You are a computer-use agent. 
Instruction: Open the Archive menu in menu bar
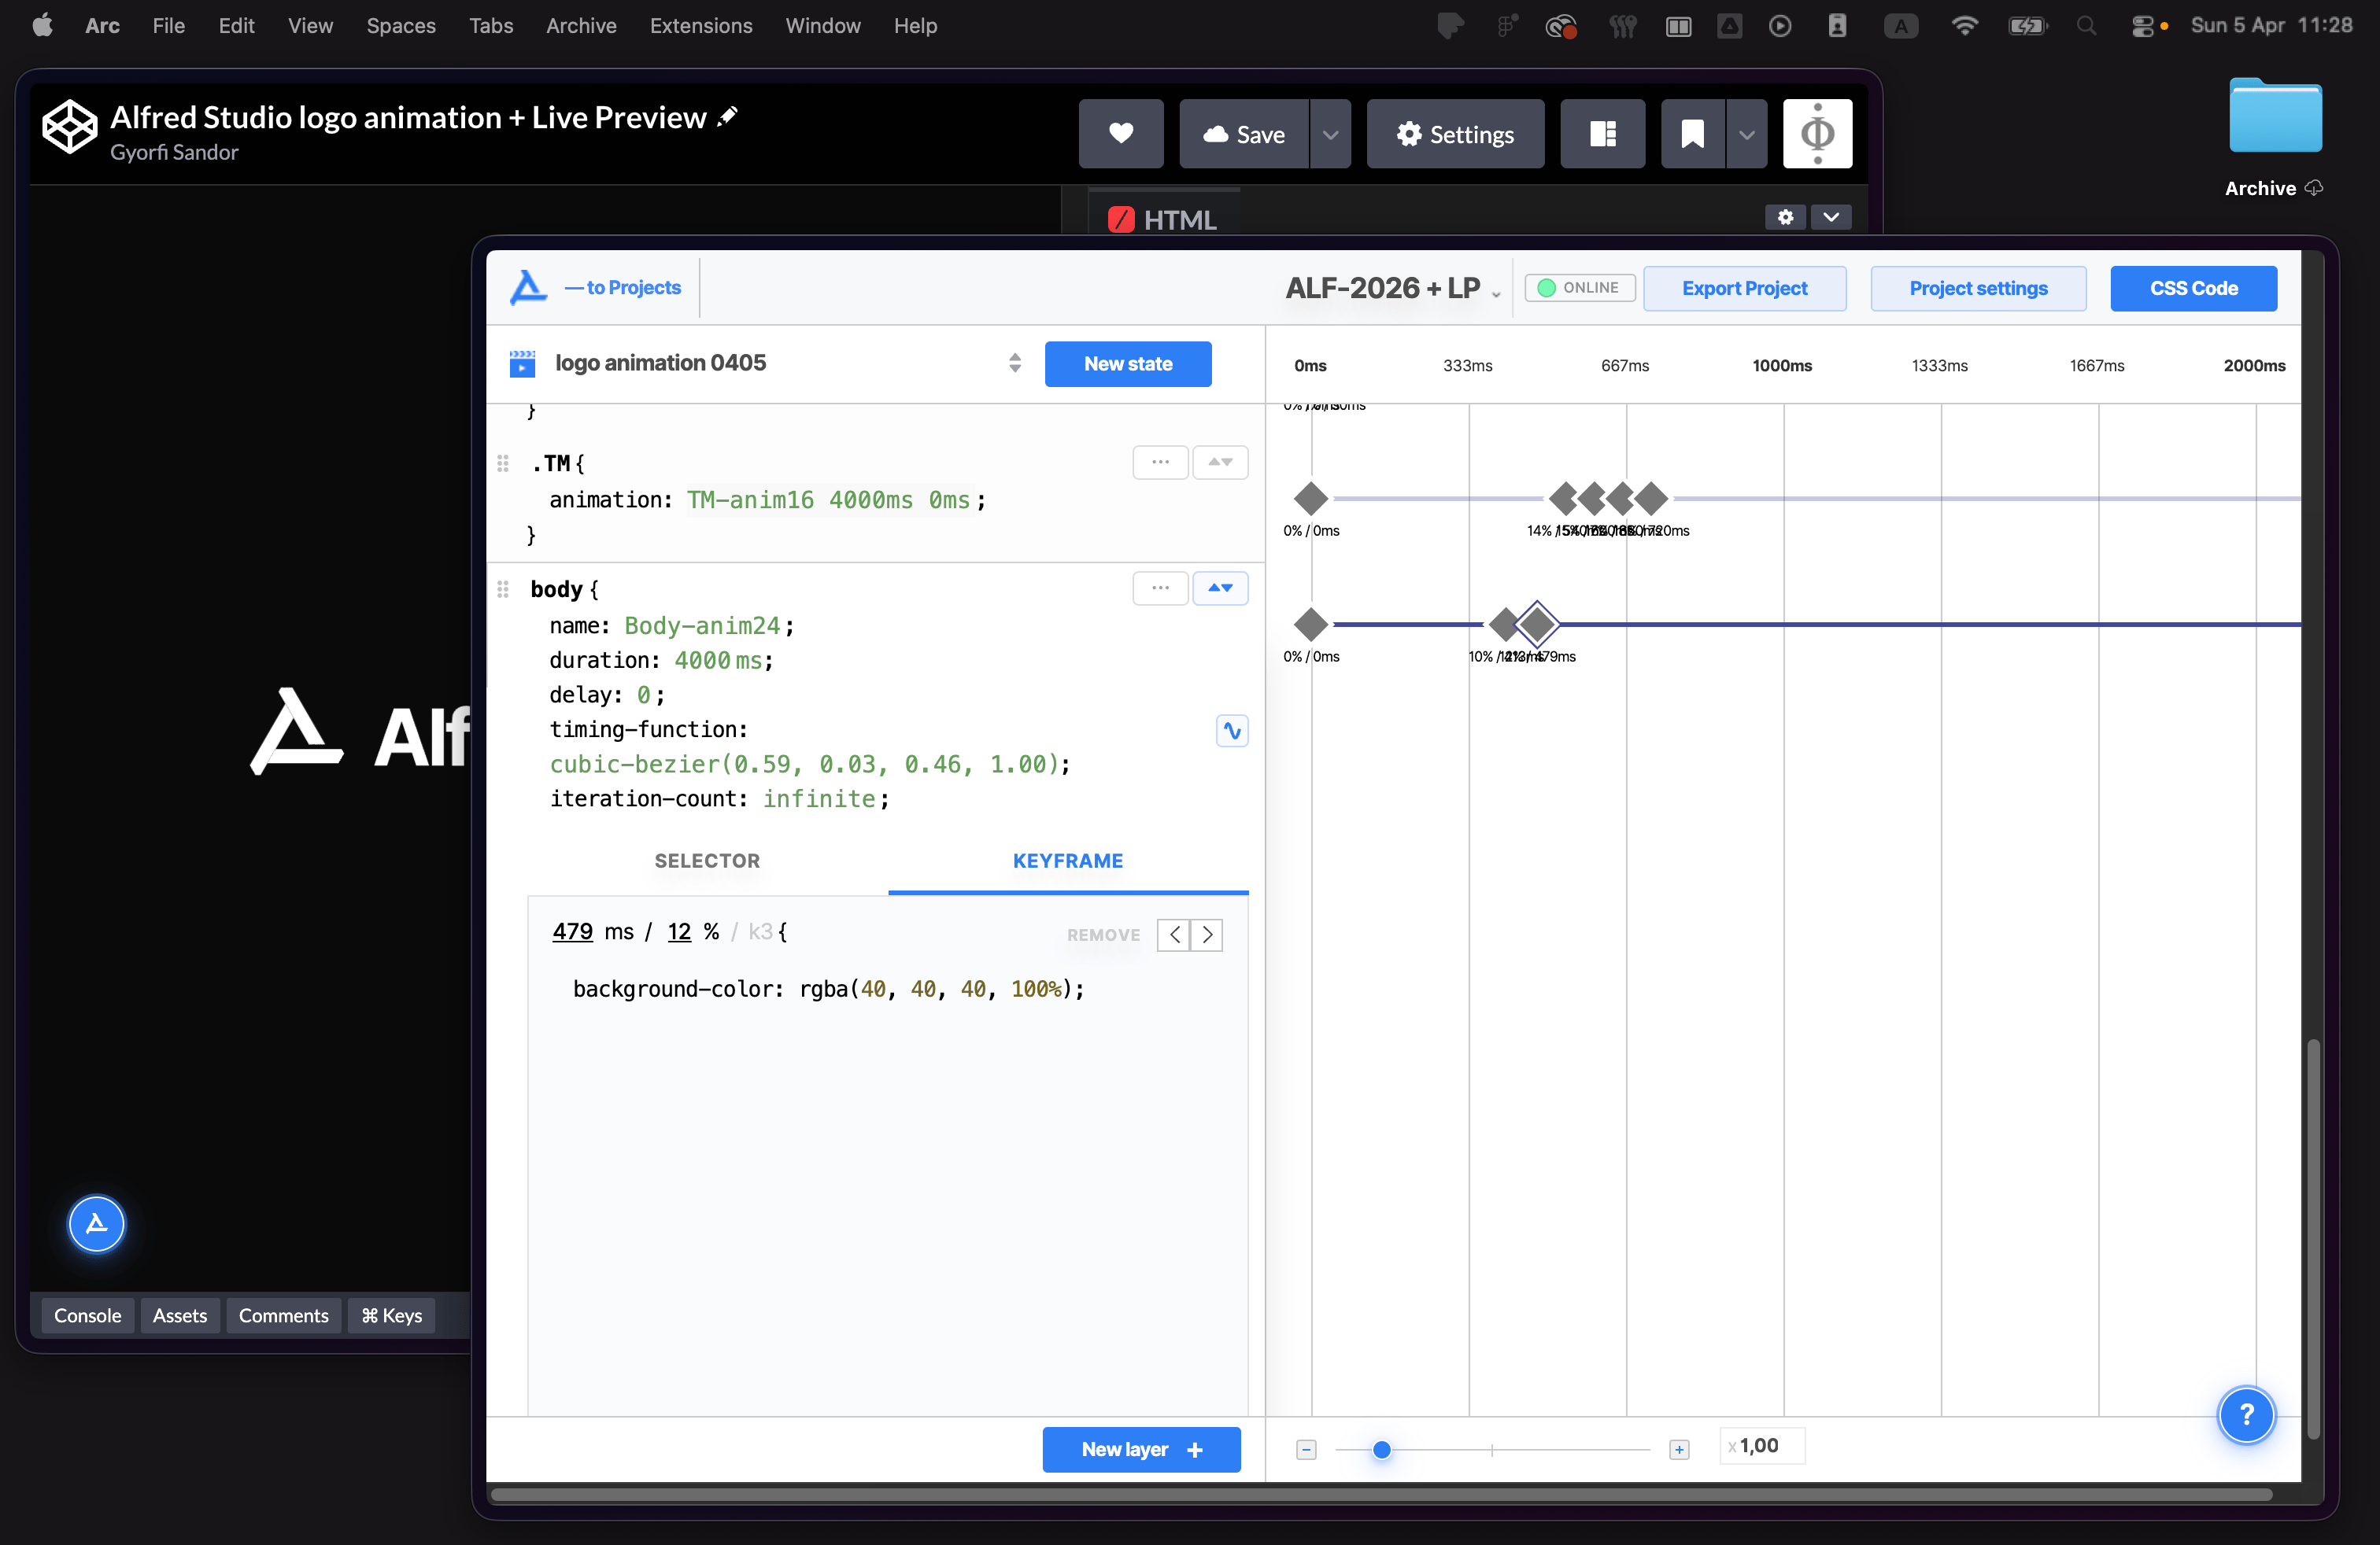(581, 26)
